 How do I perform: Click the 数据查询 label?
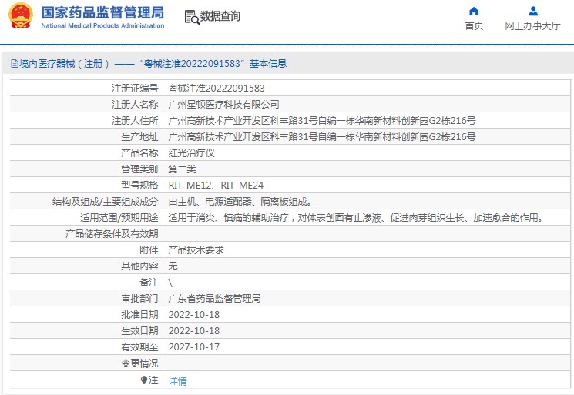point(220,16)
